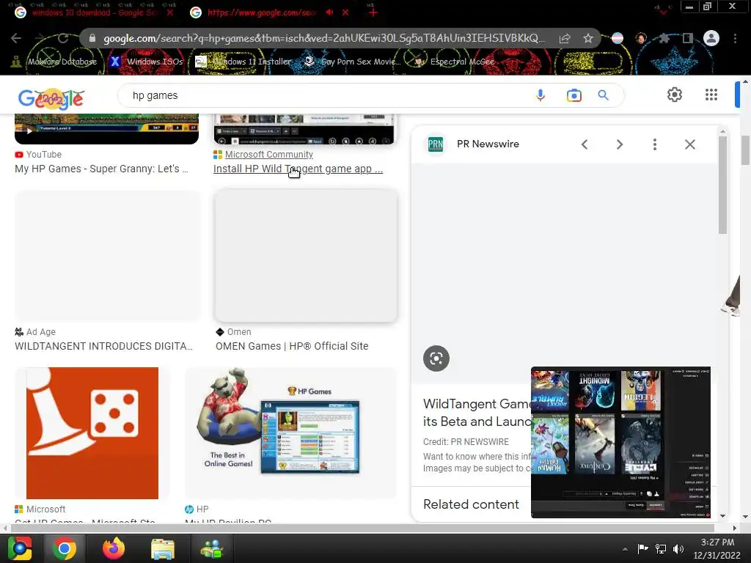Open the 'WILDTANGENT INTRODUCES DIGITA...' Ad Age result
The height and width of the screenshot is (563, 751).
tap(104, 346)
